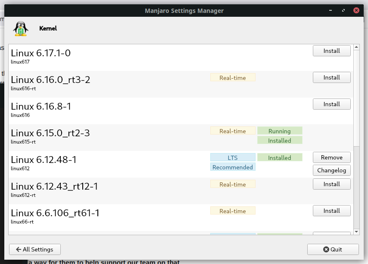This screenshot has height=264, width=368.
Task: Click the Recommended badge for linux612
Action: pos(233,167)
